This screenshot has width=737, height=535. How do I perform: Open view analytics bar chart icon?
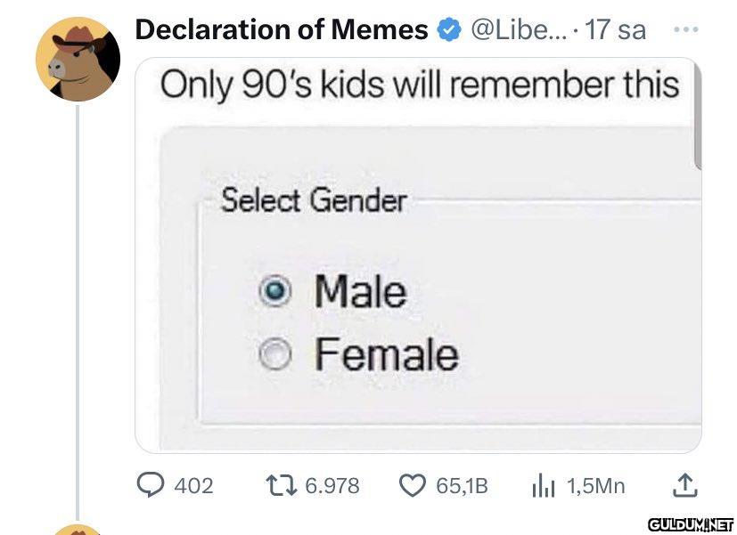coord(544,485)
